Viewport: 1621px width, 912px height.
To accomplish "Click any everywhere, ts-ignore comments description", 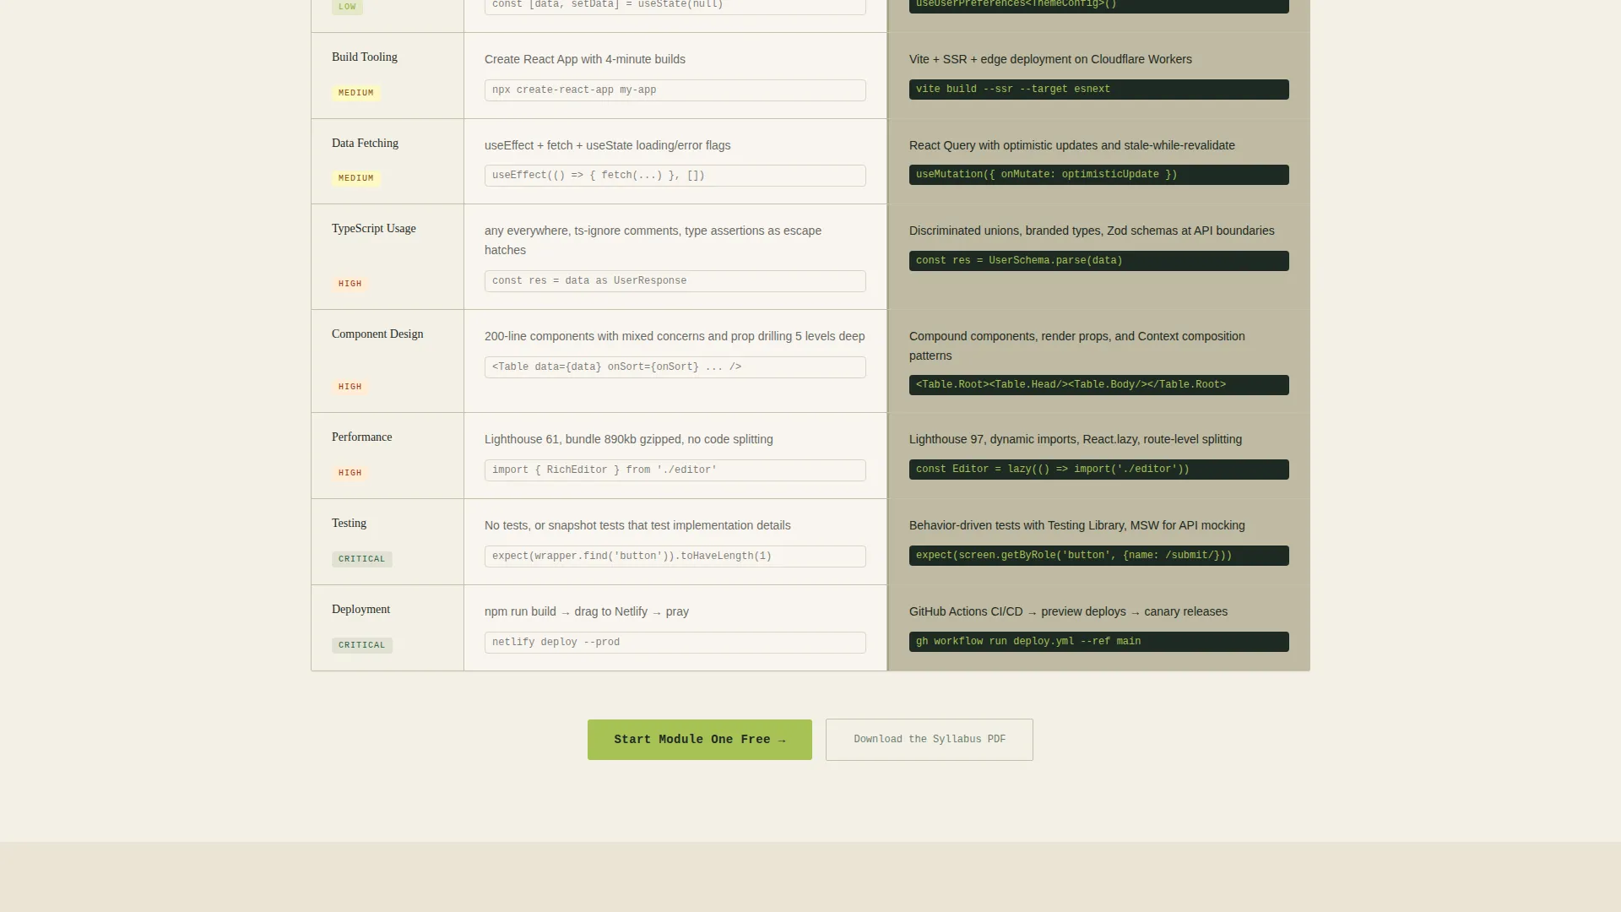I will [653, 241].
